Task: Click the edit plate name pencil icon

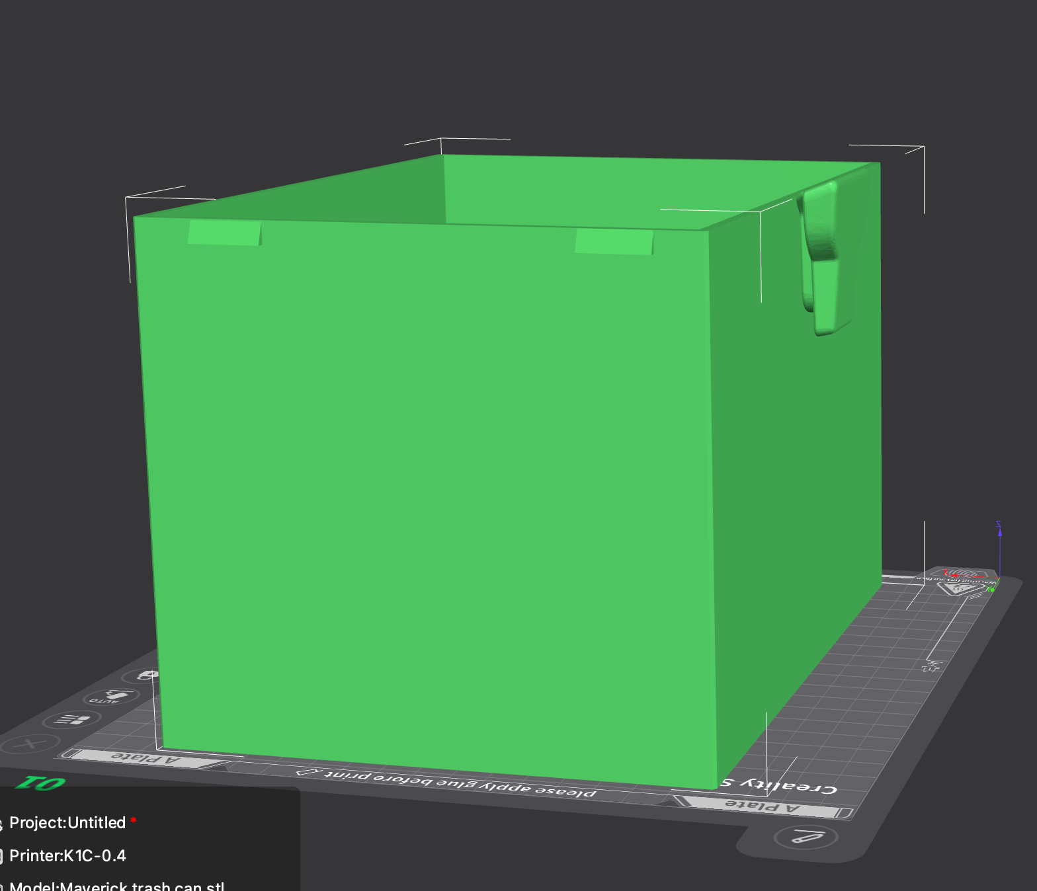Action: point(806,837)
